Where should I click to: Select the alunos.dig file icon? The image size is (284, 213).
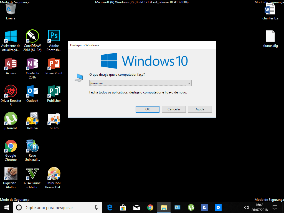pos(270,39)
